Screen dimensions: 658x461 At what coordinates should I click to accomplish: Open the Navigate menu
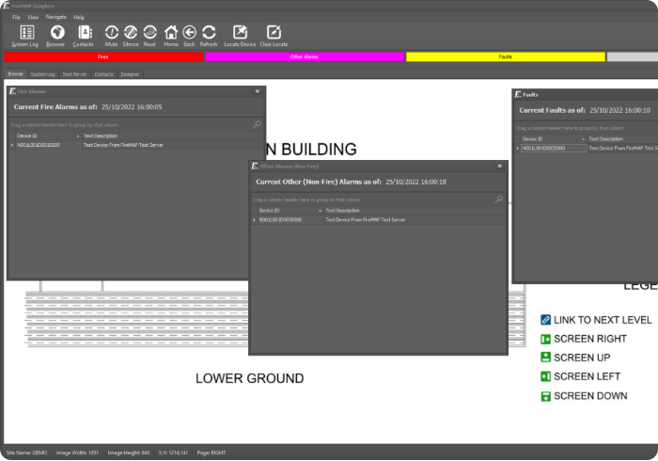coord(55,17)
